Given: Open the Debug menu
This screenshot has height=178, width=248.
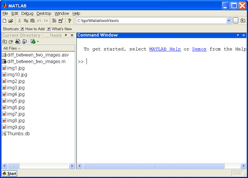Looking at the screenshot, I should [x=27, y=14].
